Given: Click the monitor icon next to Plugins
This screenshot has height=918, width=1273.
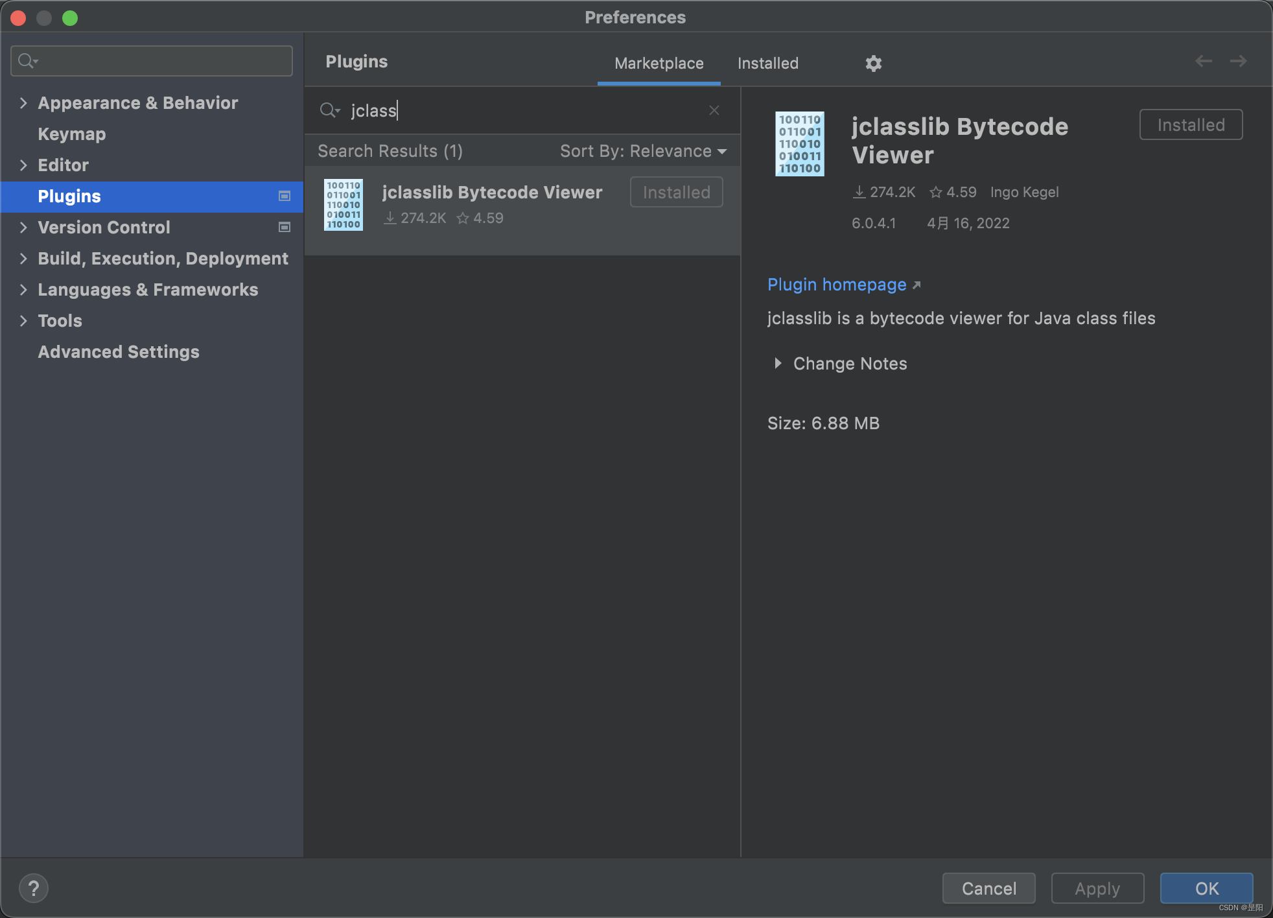Looking at the screenshot, I should coord(284,196).
